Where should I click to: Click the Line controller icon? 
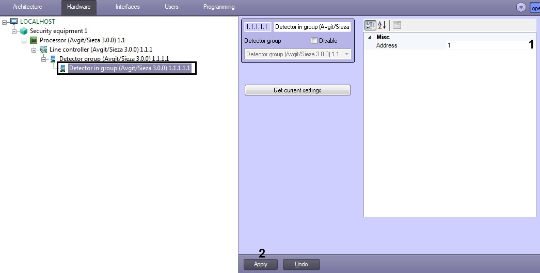coord(43,50)
